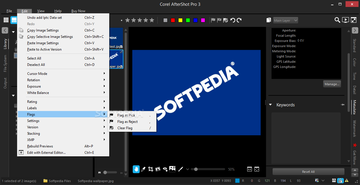Select the straighten image tool
The height and width of the screenshot is (185, 360).
click(158, 169)
